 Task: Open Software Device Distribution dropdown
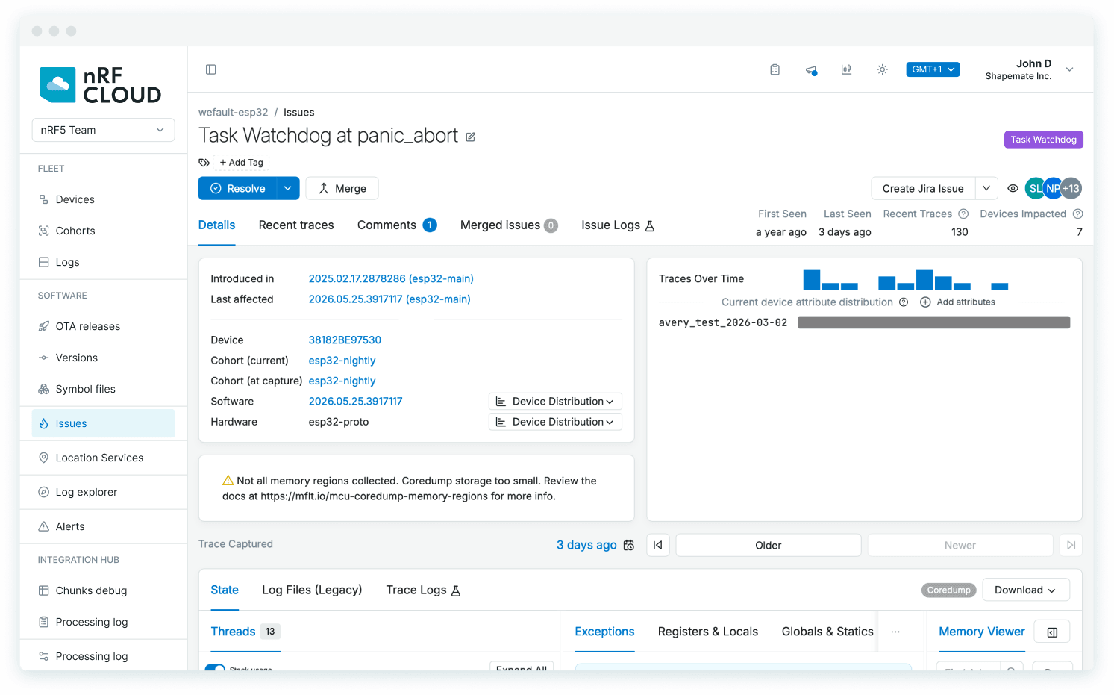[x=555, y=402]
